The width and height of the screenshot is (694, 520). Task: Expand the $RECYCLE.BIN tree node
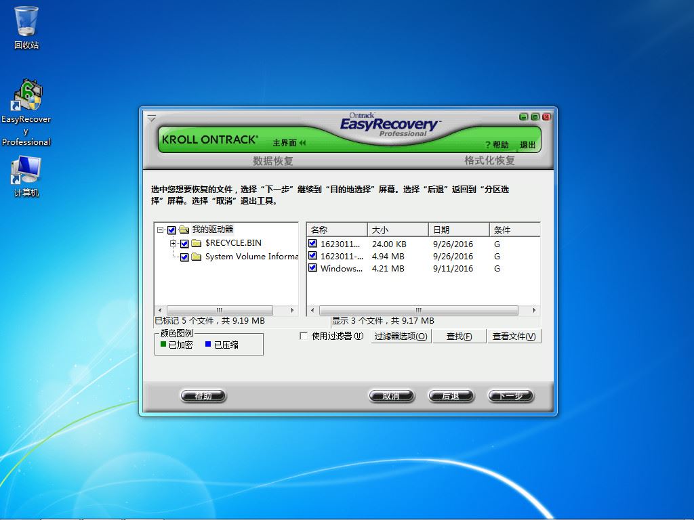(173, 244)
